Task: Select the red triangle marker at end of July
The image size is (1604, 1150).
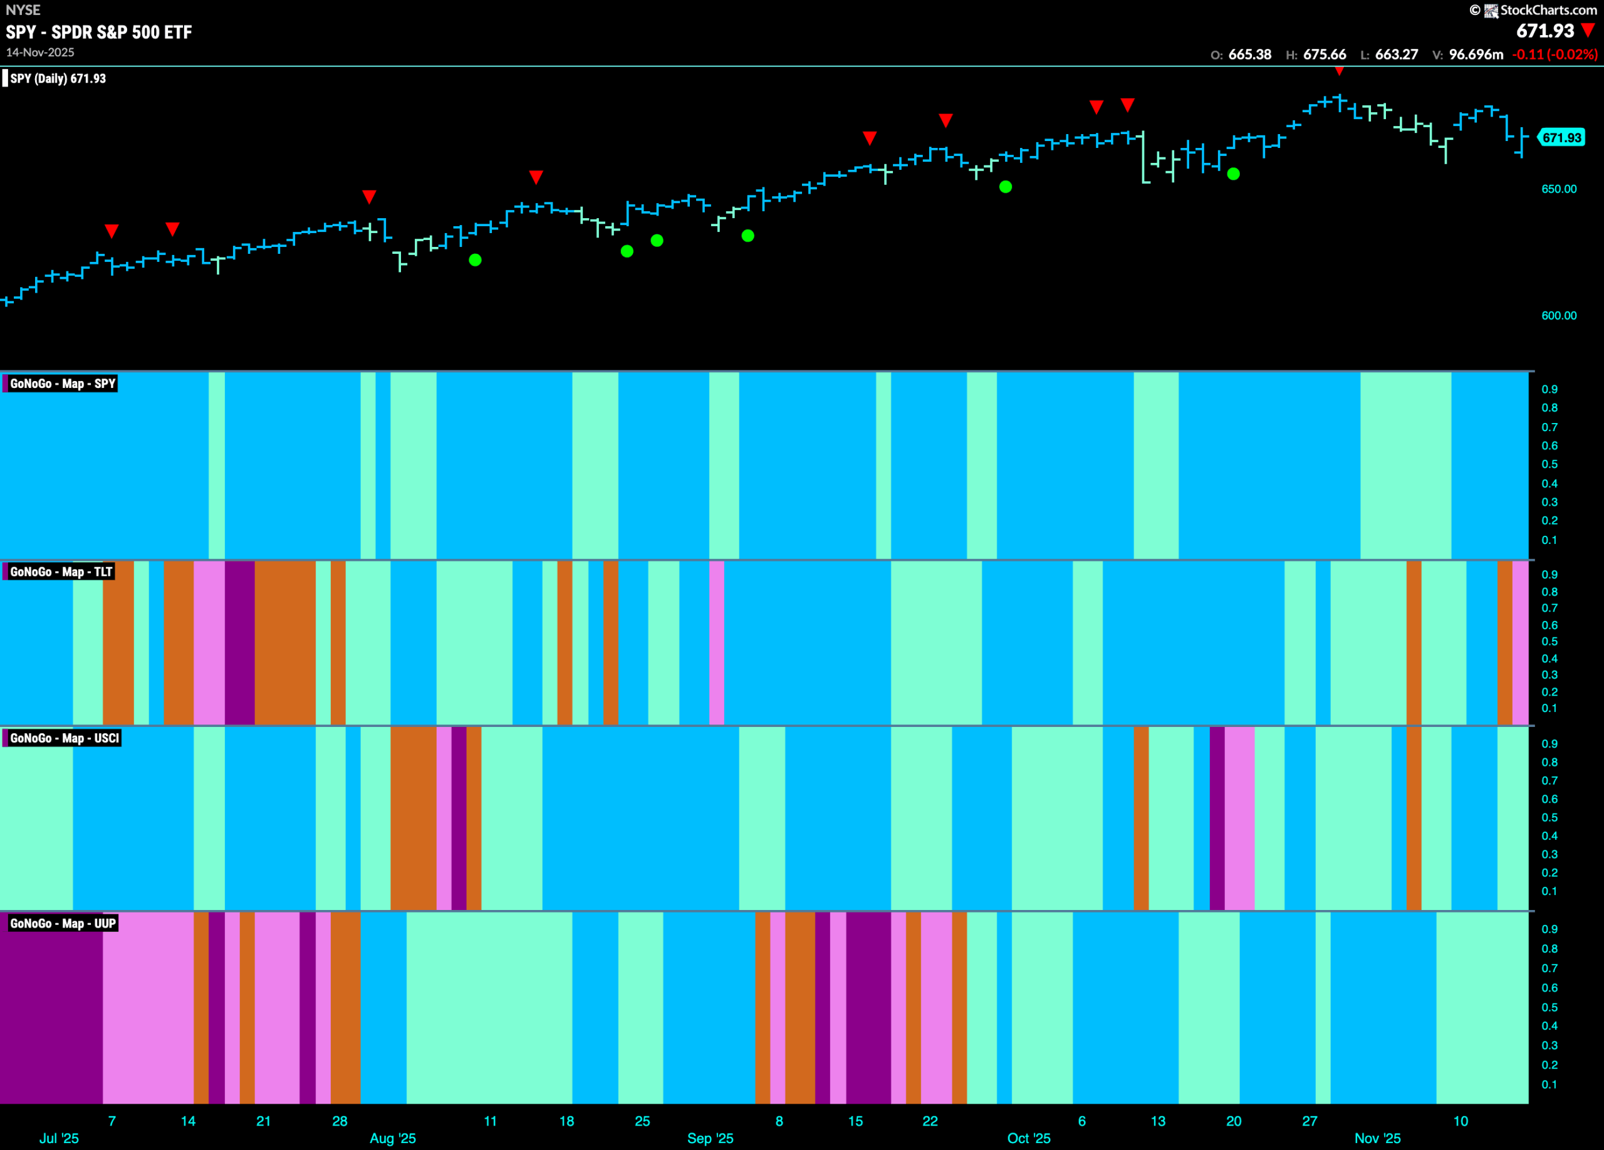Action: click(369, 196)
